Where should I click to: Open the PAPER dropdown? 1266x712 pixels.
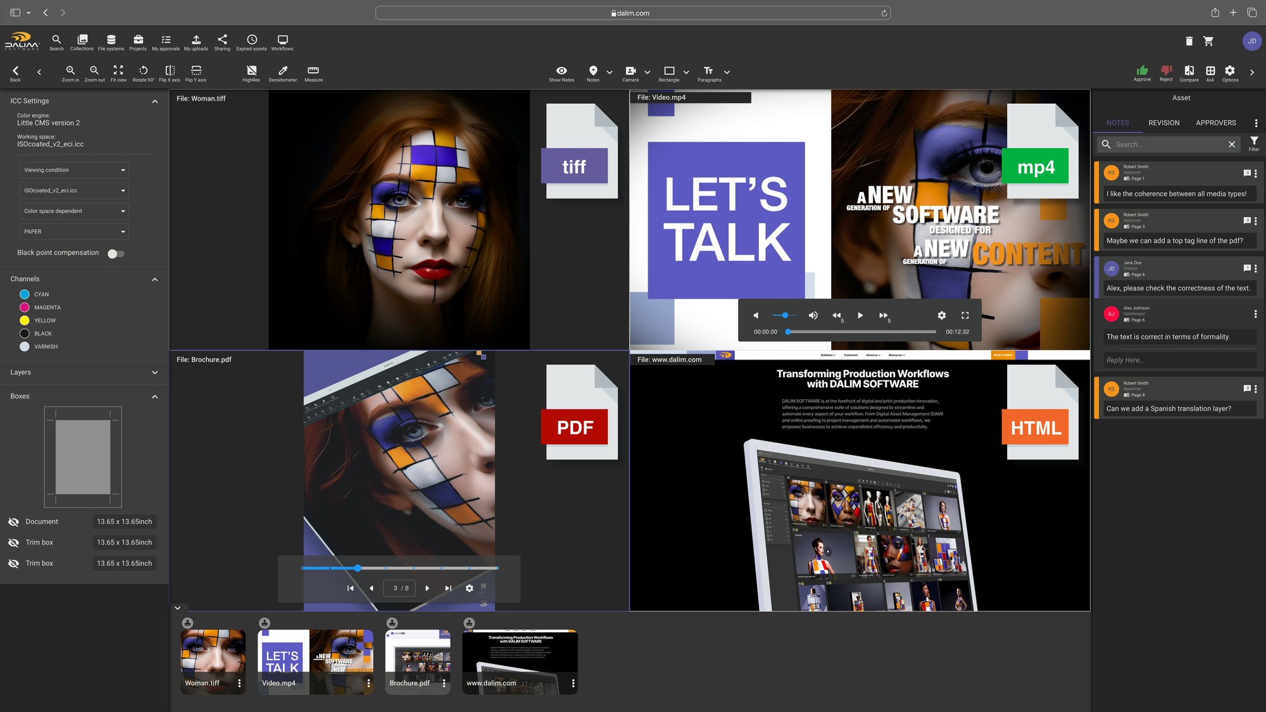click(74, 232)
